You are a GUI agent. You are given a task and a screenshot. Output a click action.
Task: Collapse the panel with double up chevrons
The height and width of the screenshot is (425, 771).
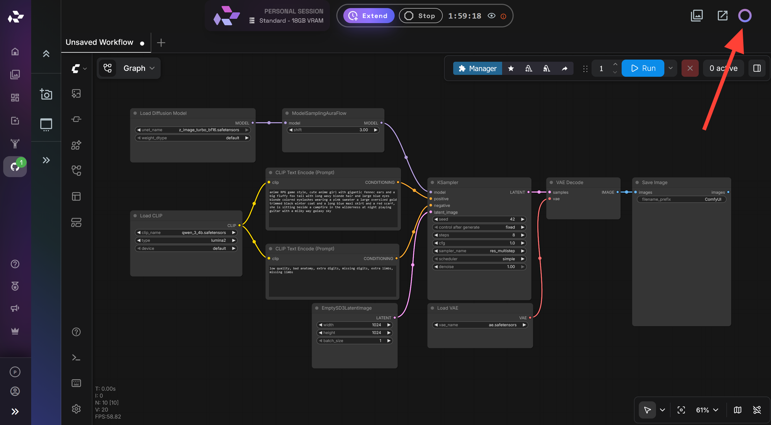46,54
